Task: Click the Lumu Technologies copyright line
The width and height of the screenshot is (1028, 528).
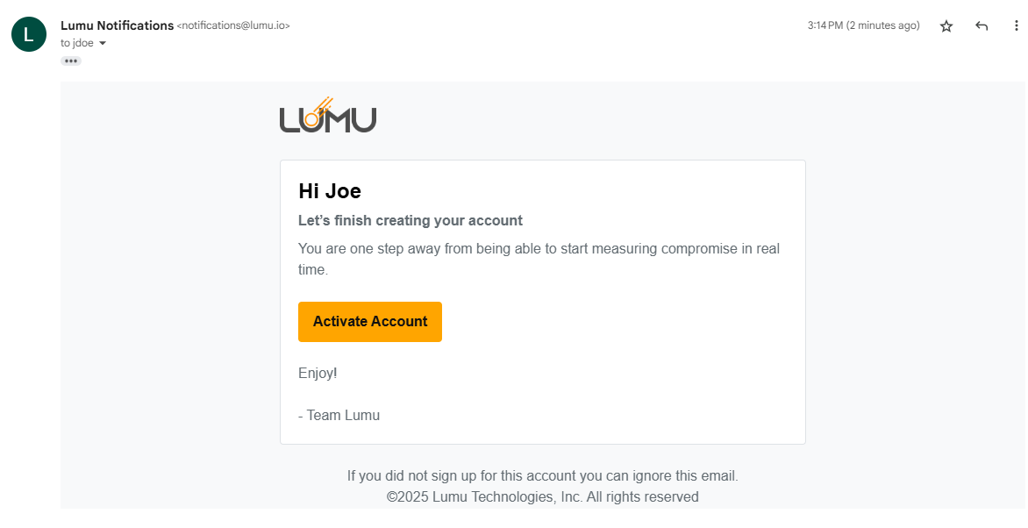Action: click(542, 497)
